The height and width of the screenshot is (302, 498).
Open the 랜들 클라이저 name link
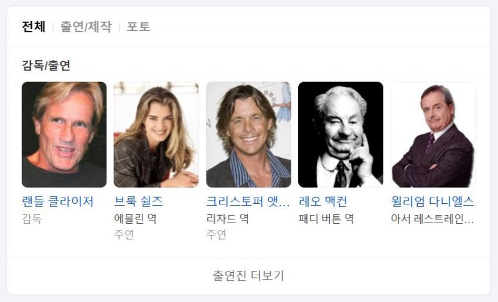click(58, 201)
